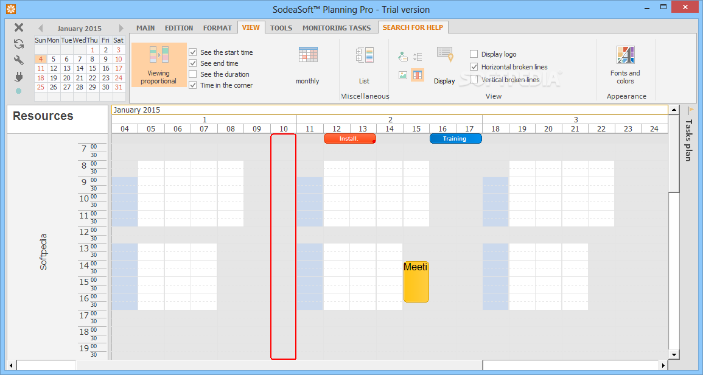Click the week 2 header

[390, 119]
